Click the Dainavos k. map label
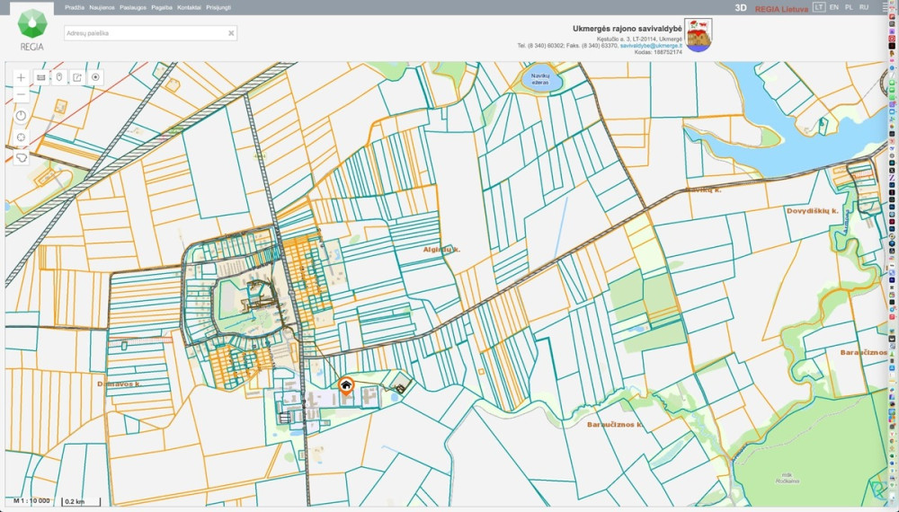 pyautogui.click(x=119, y=384)
